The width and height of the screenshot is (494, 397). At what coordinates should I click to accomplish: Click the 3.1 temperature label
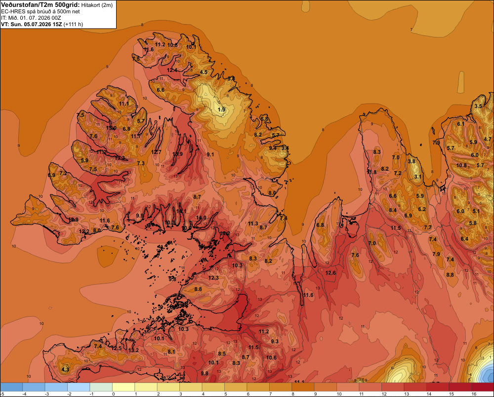pyautogui.click(x=418, y=177)
